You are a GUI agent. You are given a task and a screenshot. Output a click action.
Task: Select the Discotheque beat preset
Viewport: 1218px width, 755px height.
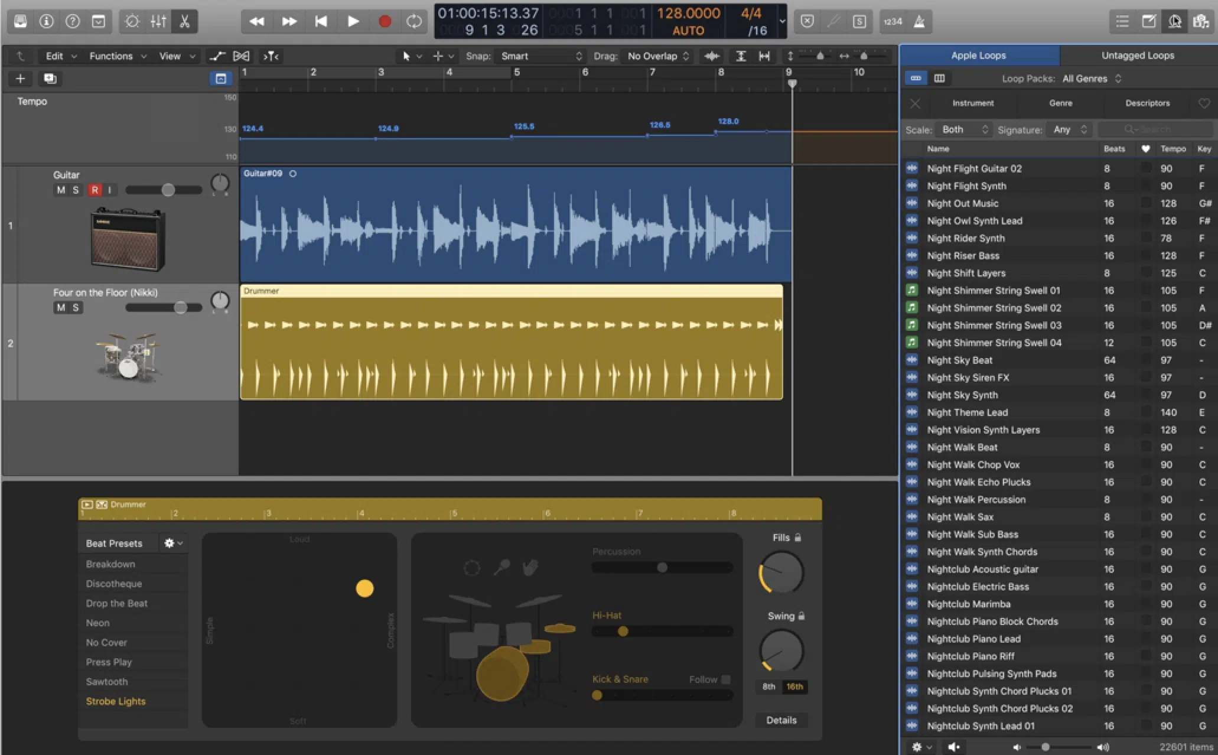click(x=114, y=584)
